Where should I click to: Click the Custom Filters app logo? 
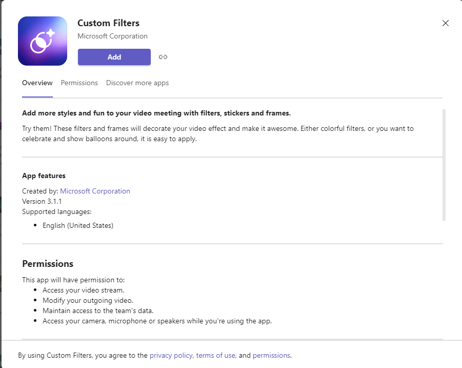coord(43,41)
